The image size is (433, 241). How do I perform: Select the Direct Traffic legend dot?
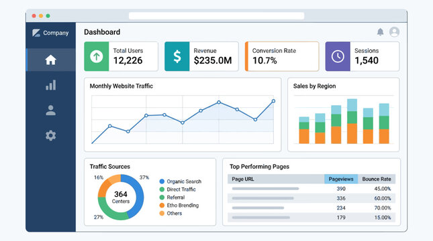[x=162, y=189]
